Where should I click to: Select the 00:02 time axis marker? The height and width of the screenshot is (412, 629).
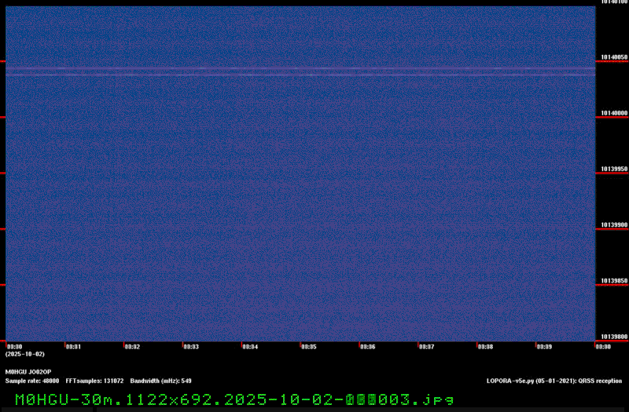[x=132, y=346]
